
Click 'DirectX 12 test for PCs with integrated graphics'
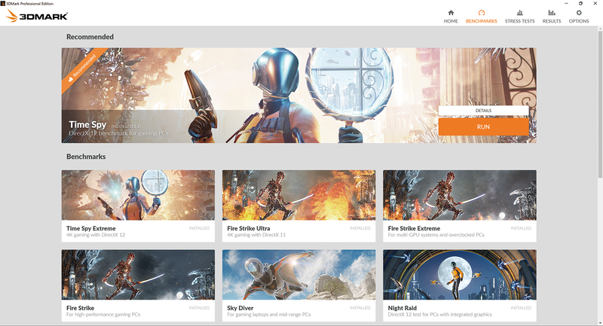click(x=439, y=315)
